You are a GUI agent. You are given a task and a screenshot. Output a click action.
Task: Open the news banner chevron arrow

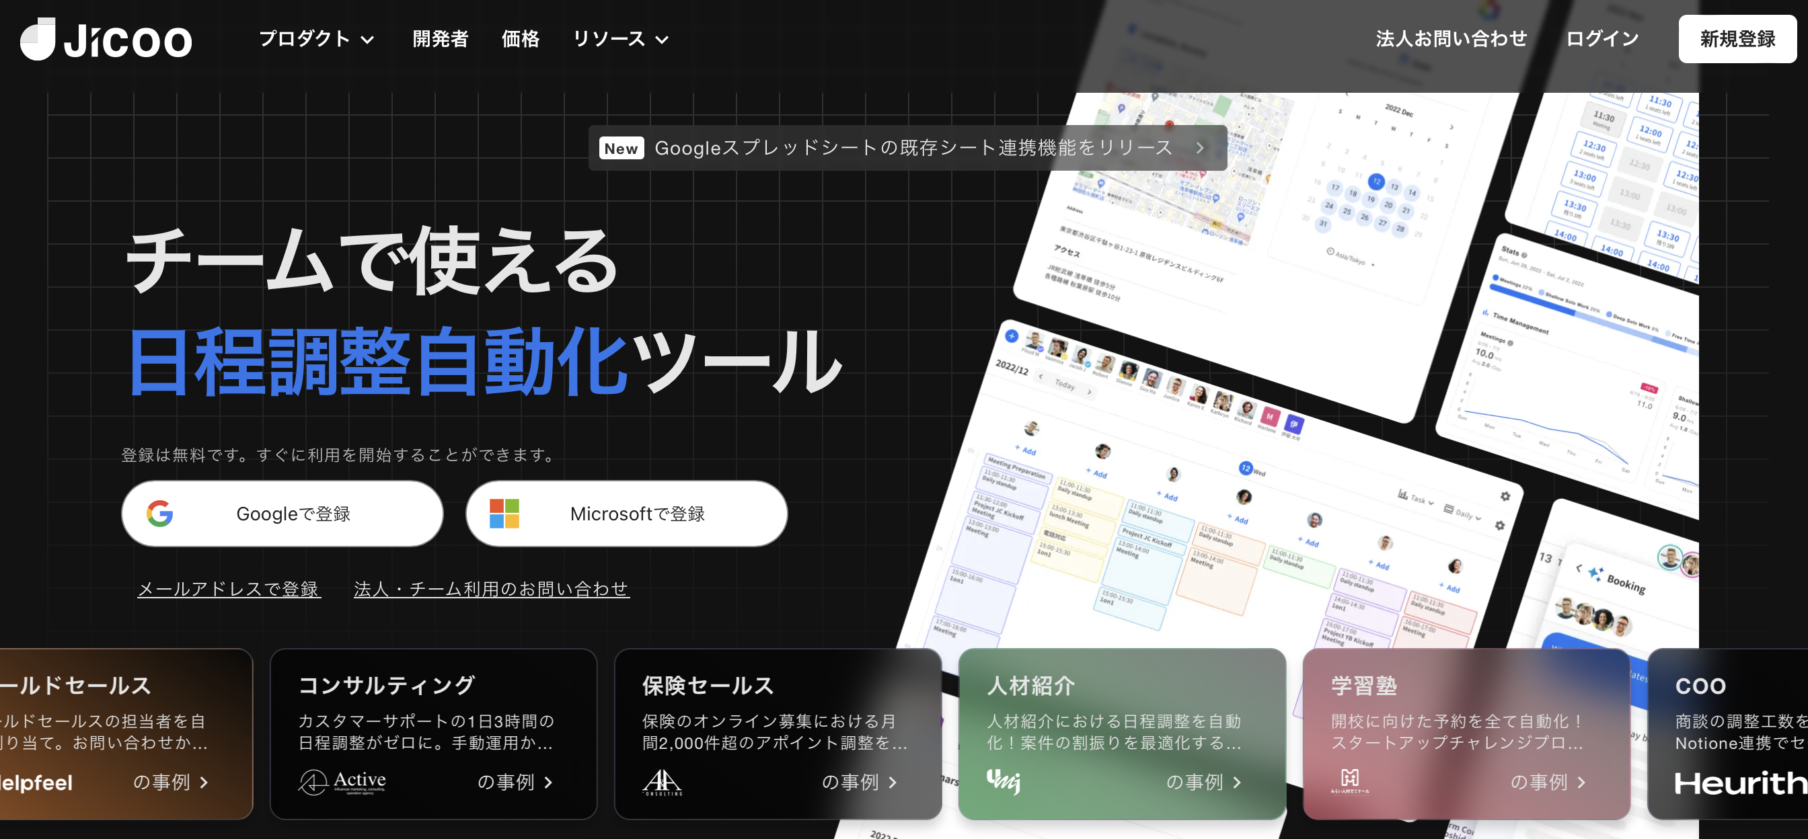click(x=1200, y=148)
